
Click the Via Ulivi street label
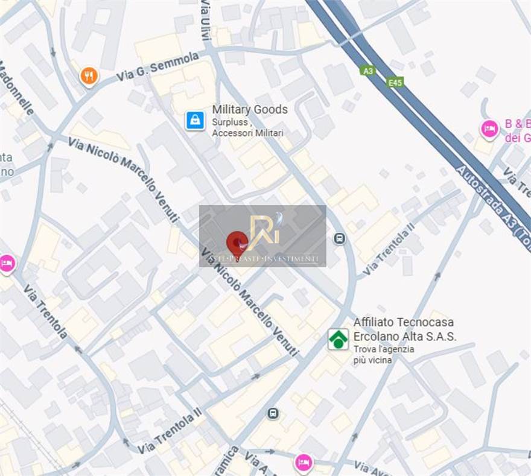[x=206, y=21]
